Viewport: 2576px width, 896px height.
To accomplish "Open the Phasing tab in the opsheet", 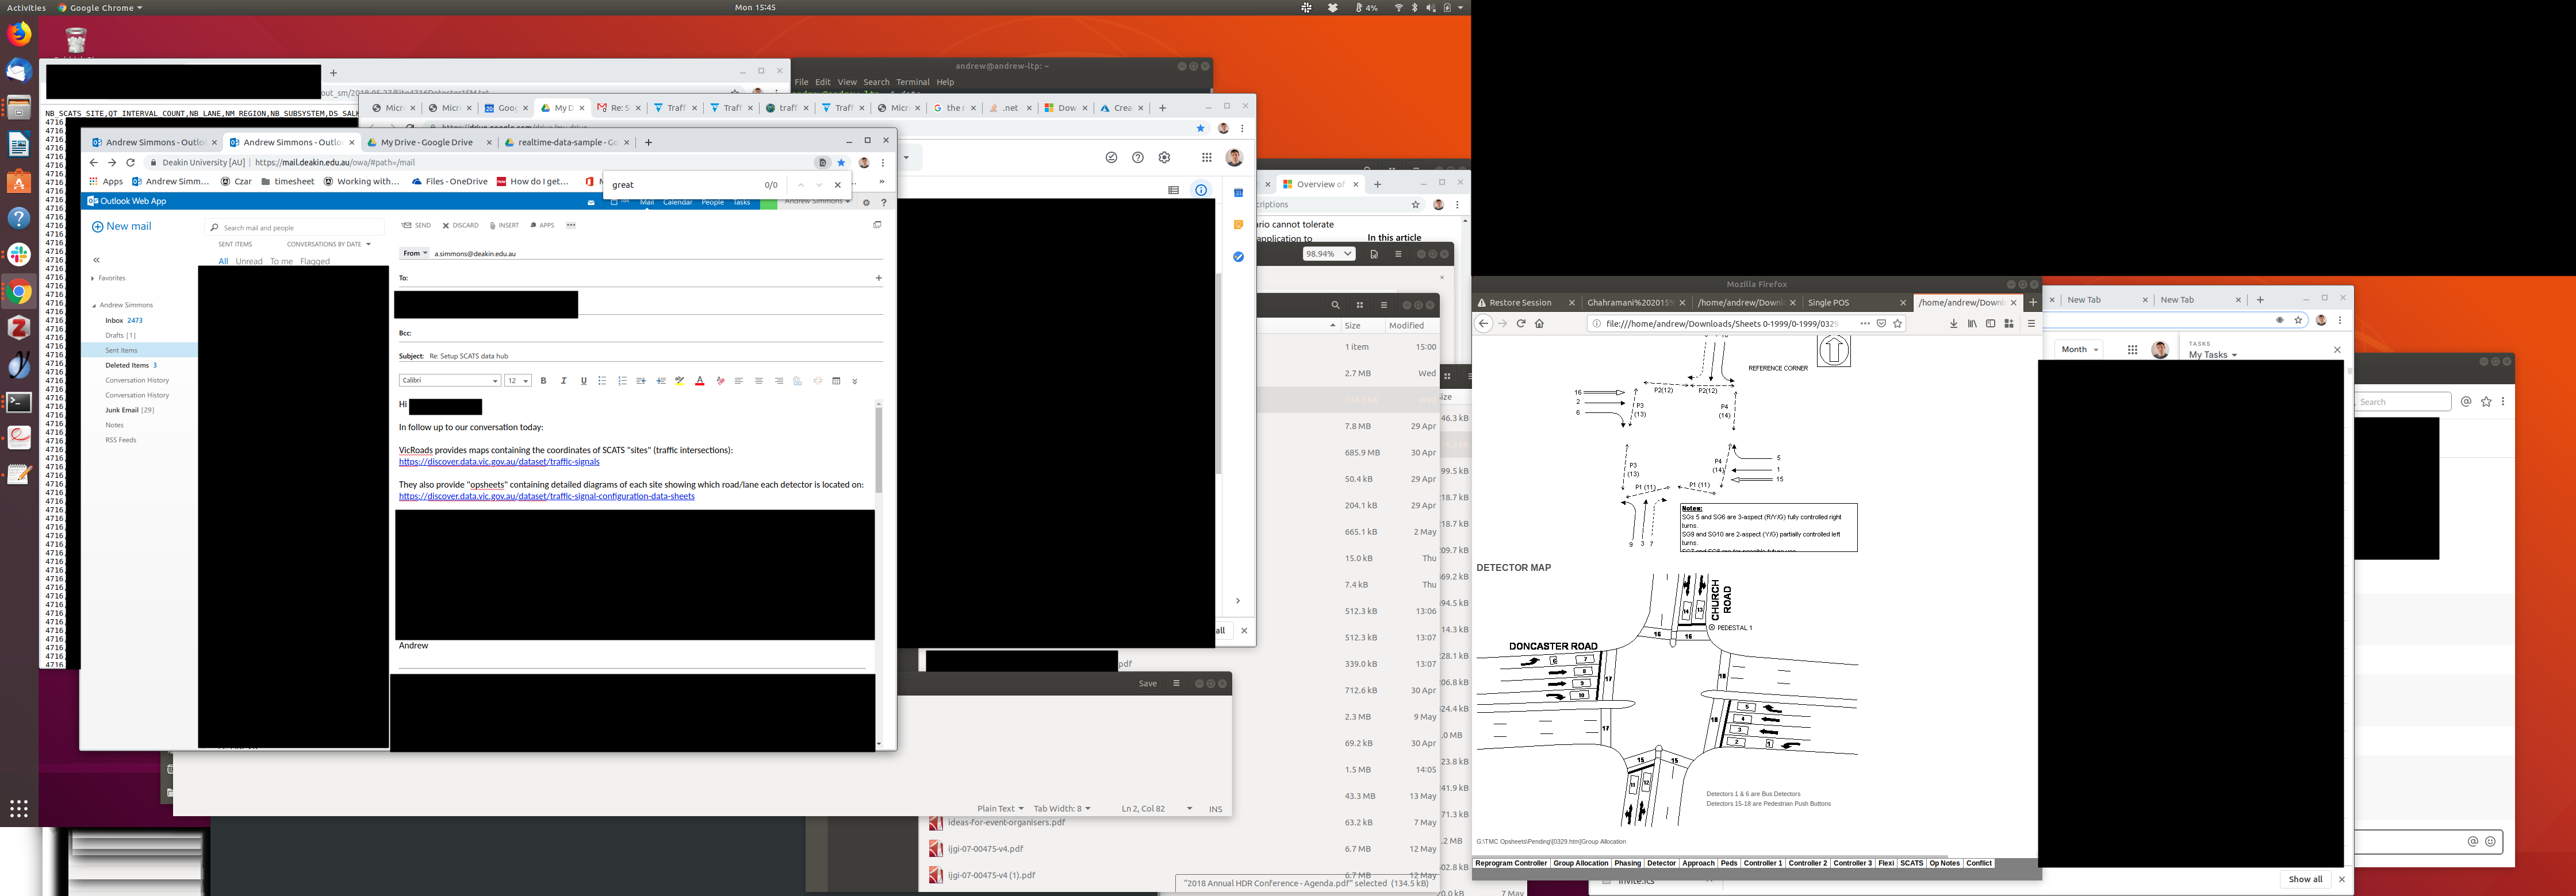I will coord(1627,863).
